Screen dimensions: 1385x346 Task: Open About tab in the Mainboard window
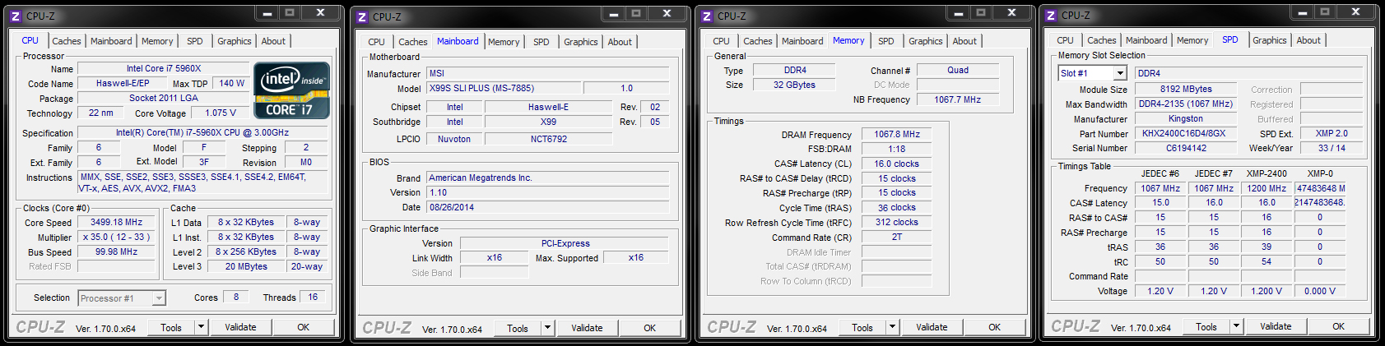[620, 42]
